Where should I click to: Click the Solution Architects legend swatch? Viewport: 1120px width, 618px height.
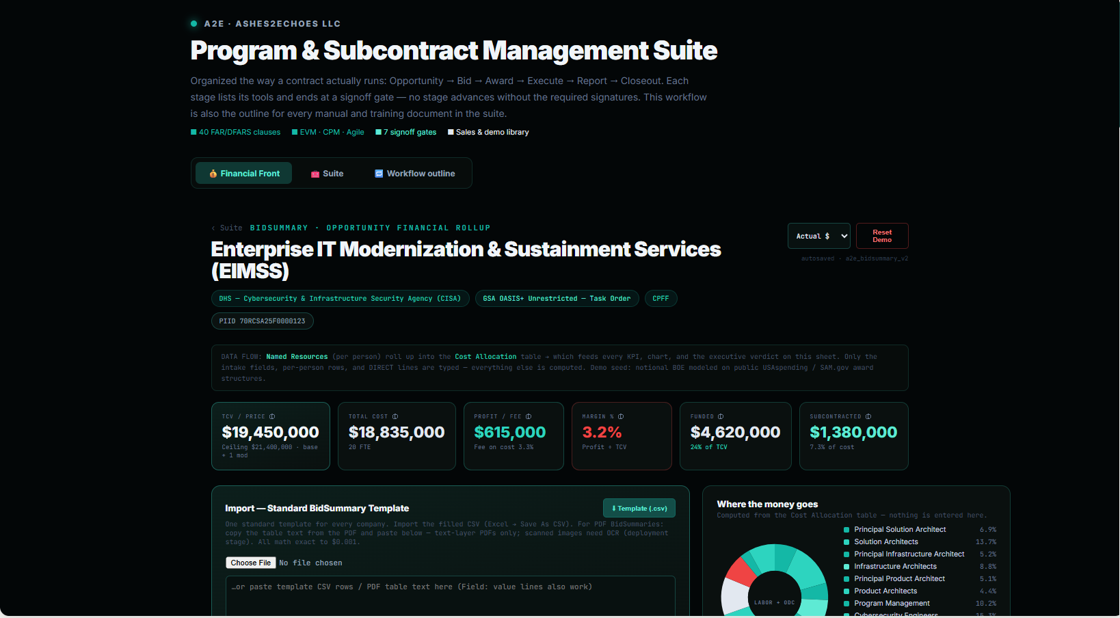[846, 542]
